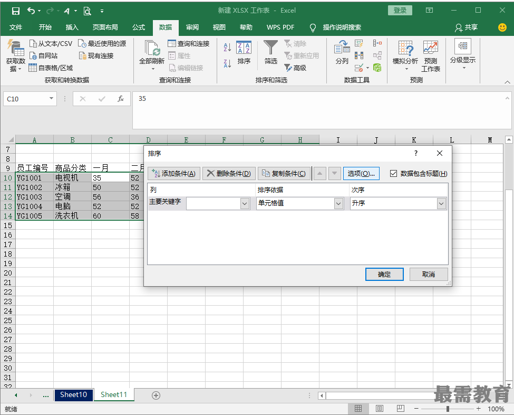The height and width of the screenshot is (415, 514).
Task: Adjust the zoom slider handle
Action: (448, 409)
